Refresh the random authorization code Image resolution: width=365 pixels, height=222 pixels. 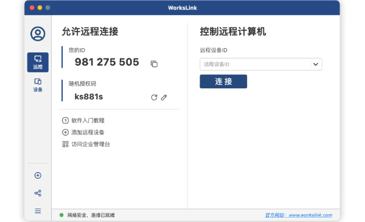(x=154, y=97)
